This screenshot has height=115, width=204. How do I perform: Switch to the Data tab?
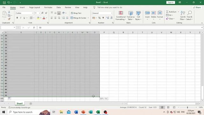point(59,7)
